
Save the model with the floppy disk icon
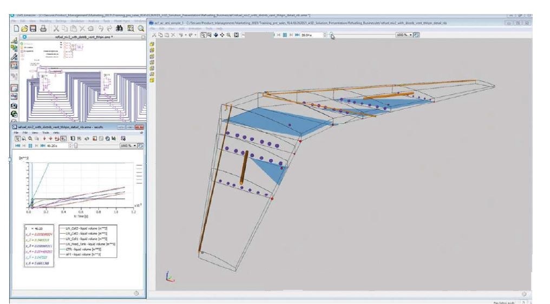click(33, 29)
